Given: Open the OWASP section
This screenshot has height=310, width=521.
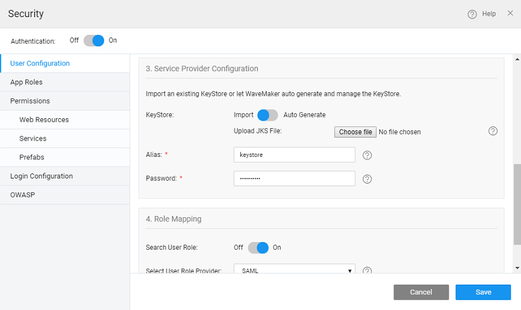Looking at the screenshot, I should point(22,195).
